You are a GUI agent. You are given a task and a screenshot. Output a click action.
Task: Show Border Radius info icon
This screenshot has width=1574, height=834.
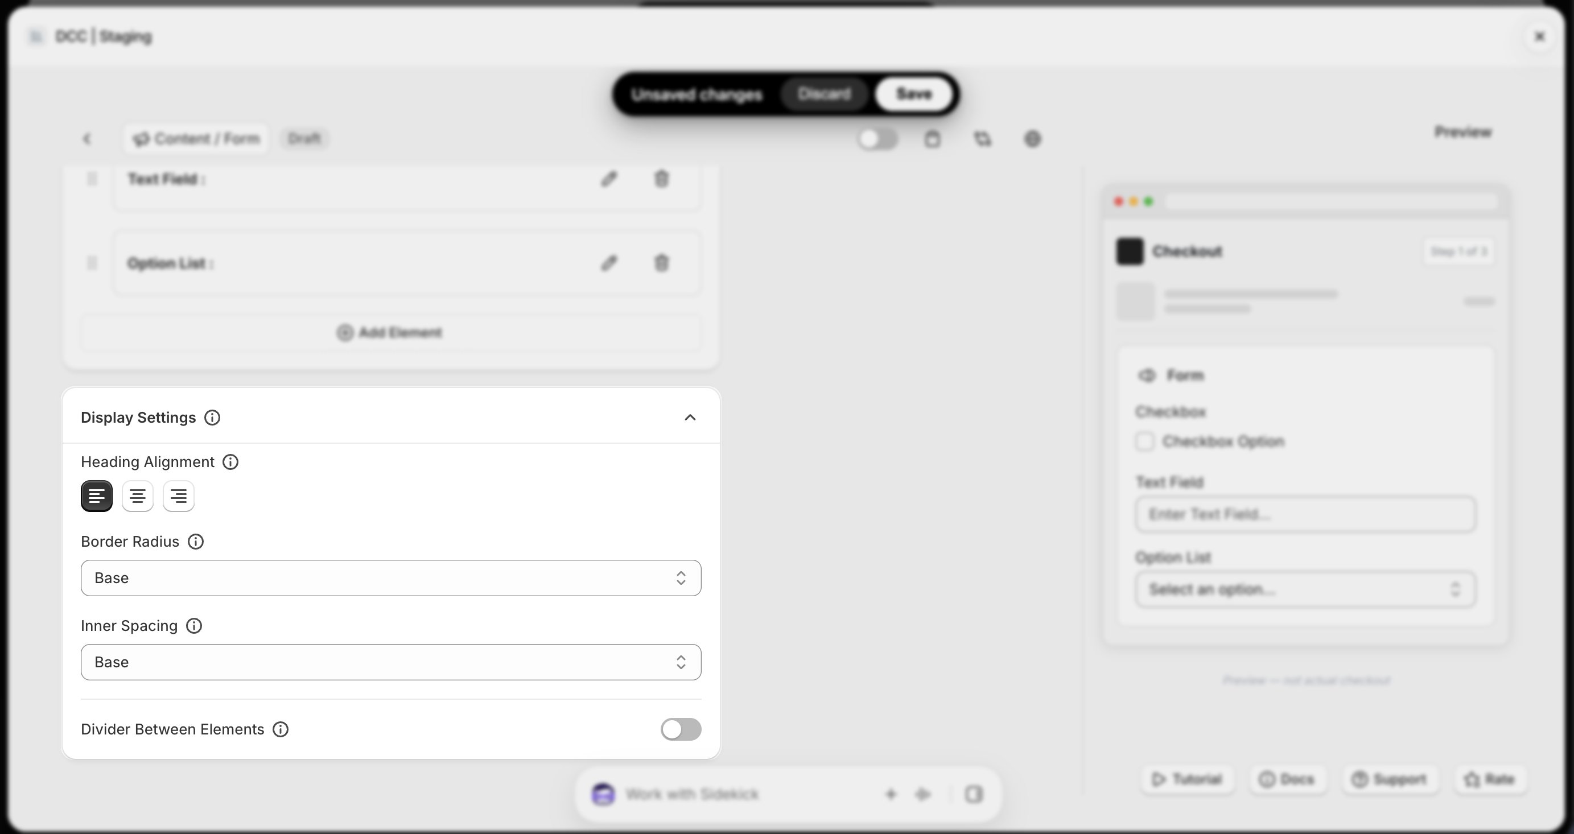pos(196,542)
